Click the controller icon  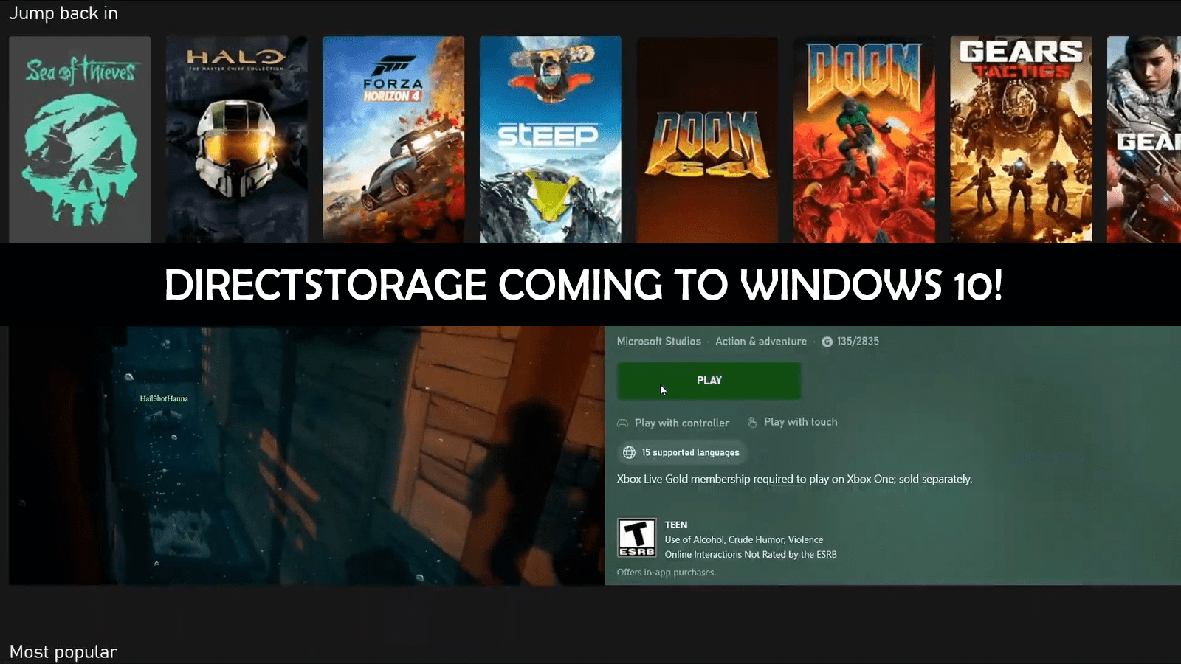622,423
